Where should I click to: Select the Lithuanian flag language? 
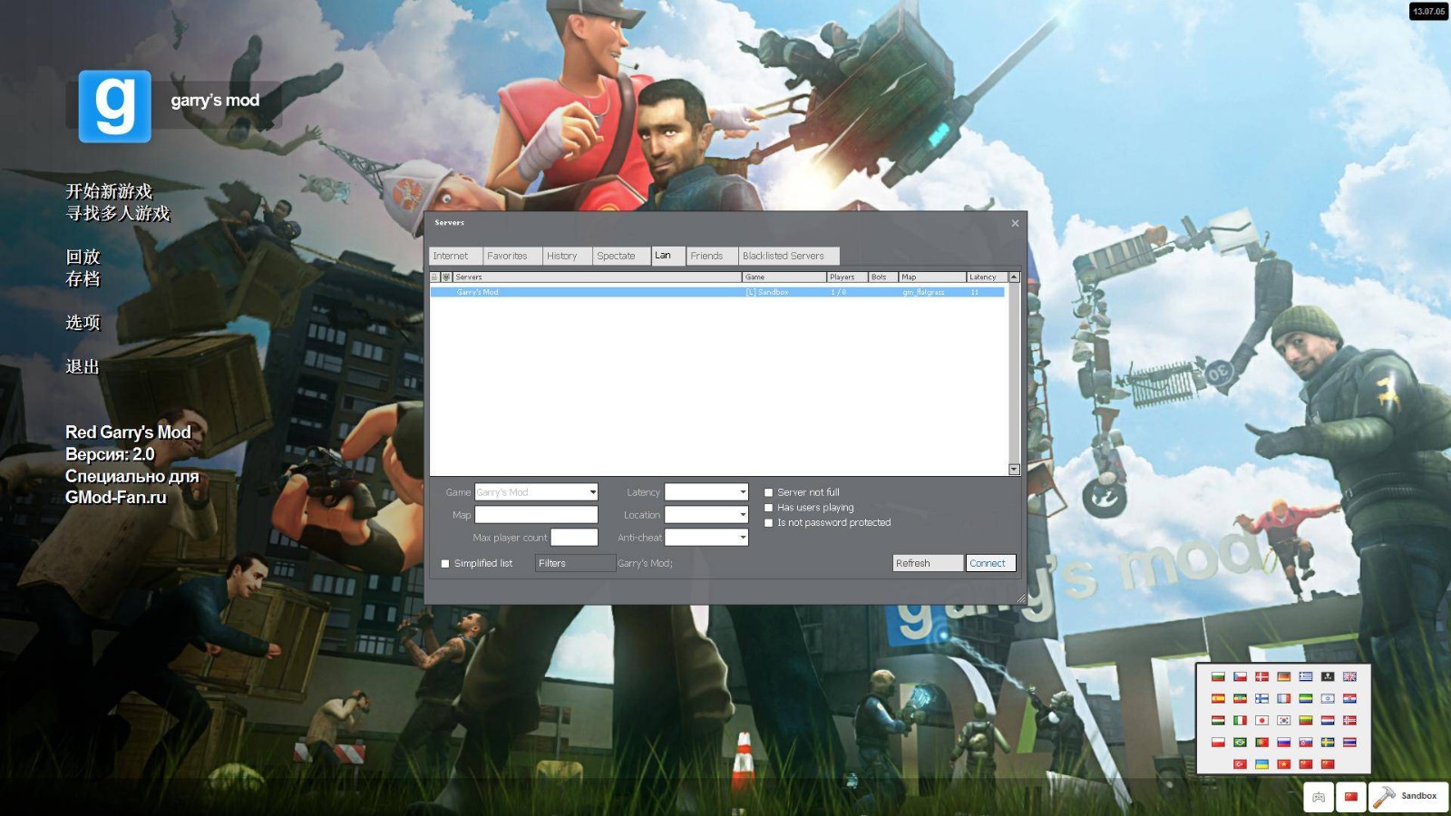click(1306, 720)
